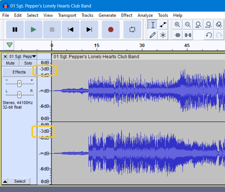The width and height of the screenshot is (225, 192).
Task: Silence the audio selection
Action: pyautogui.click(x=188, y=35)
